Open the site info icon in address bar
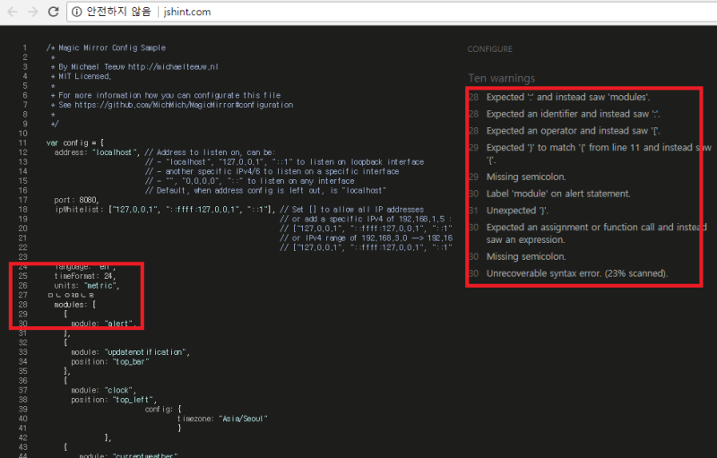This screenshot has height=458, width=717. [77, 12]
